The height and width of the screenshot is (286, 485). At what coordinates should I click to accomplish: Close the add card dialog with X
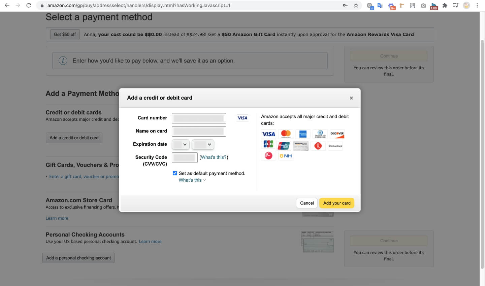coord(351,98)
